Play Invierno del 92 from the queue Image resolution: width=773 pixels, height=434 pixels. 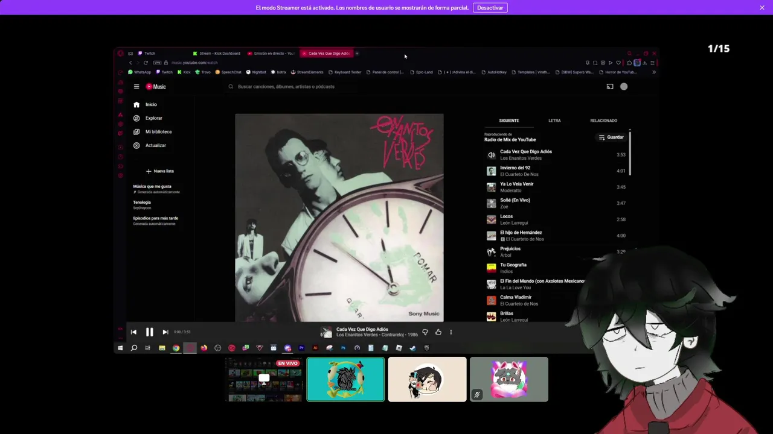pos(556,171)
